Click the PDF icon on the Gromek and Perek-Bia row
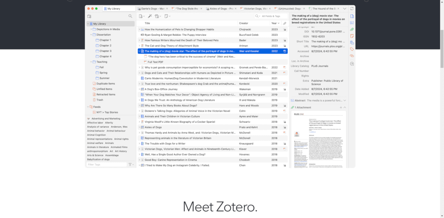 [284, 67]
